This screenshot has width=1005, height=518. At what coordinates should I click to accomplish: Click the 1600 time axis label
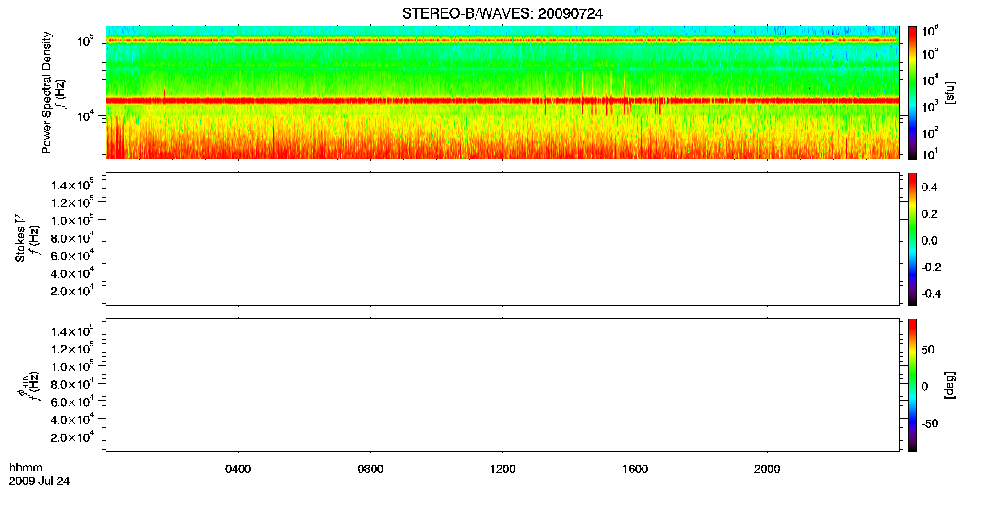(x=635, y=469)
